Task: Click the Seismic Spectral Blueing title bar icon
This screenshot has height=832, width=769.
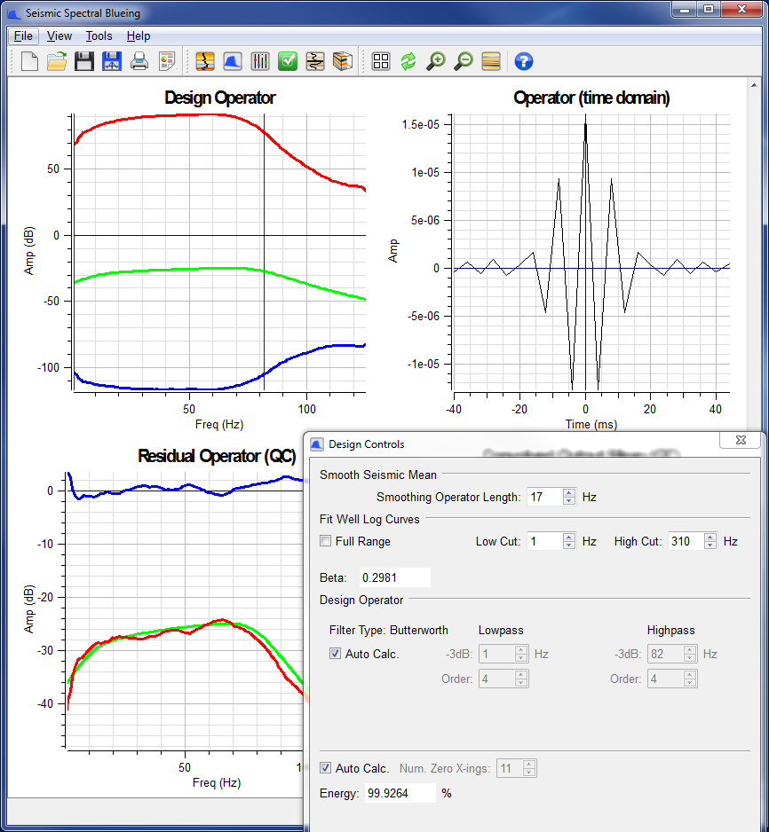Action: tap(14, 13)
